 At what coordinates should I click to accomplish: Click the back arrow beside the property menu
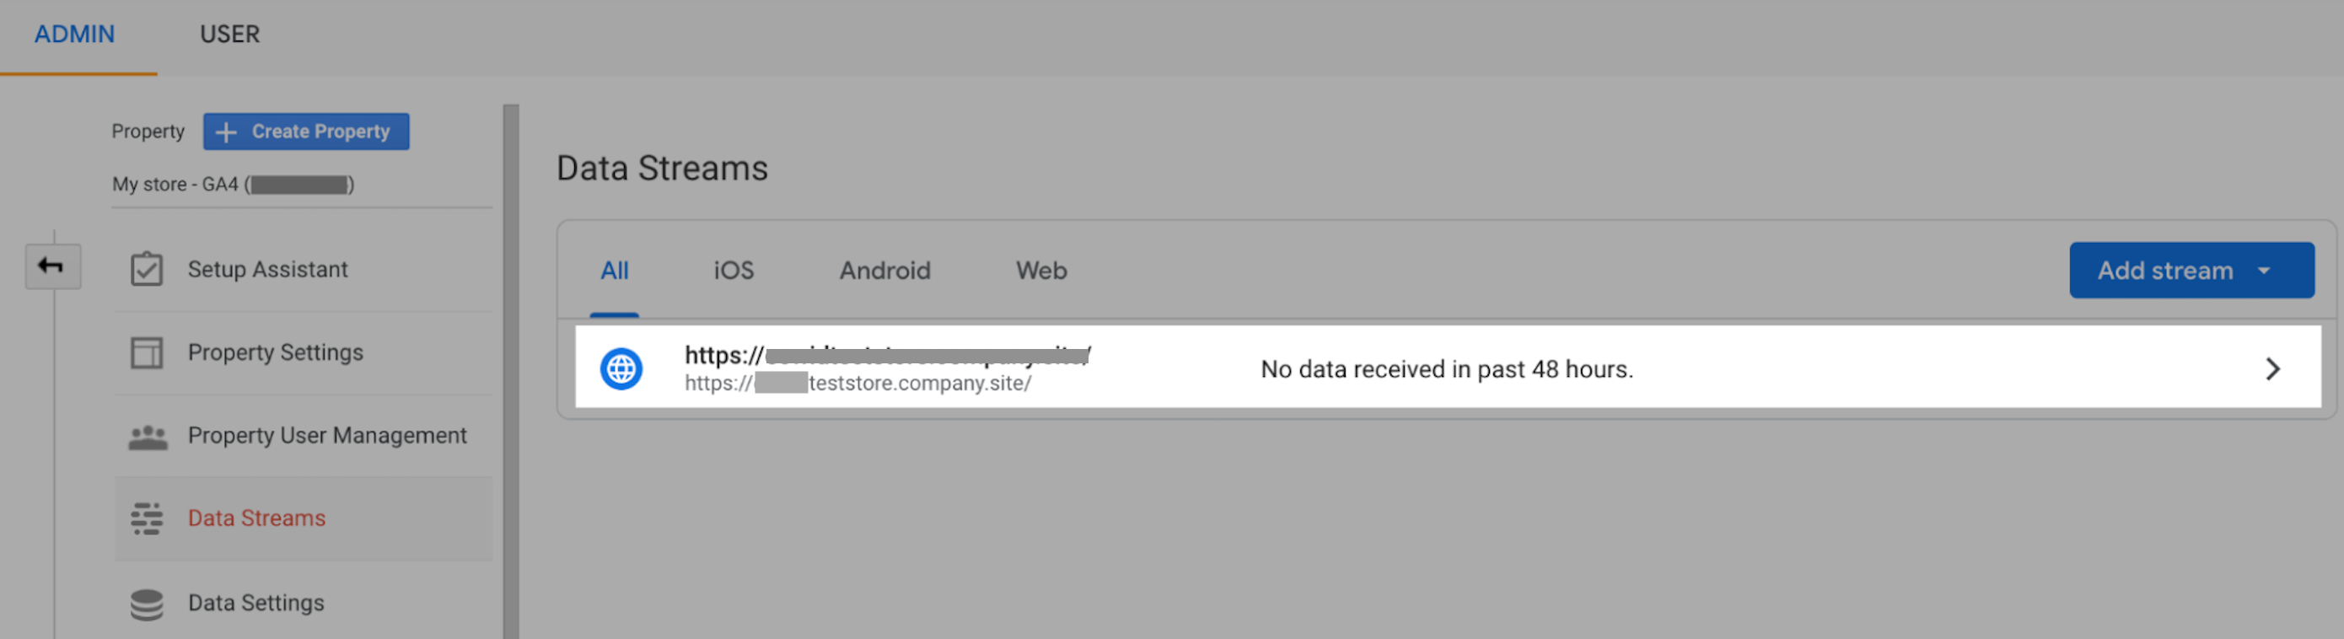click(52, 265)
